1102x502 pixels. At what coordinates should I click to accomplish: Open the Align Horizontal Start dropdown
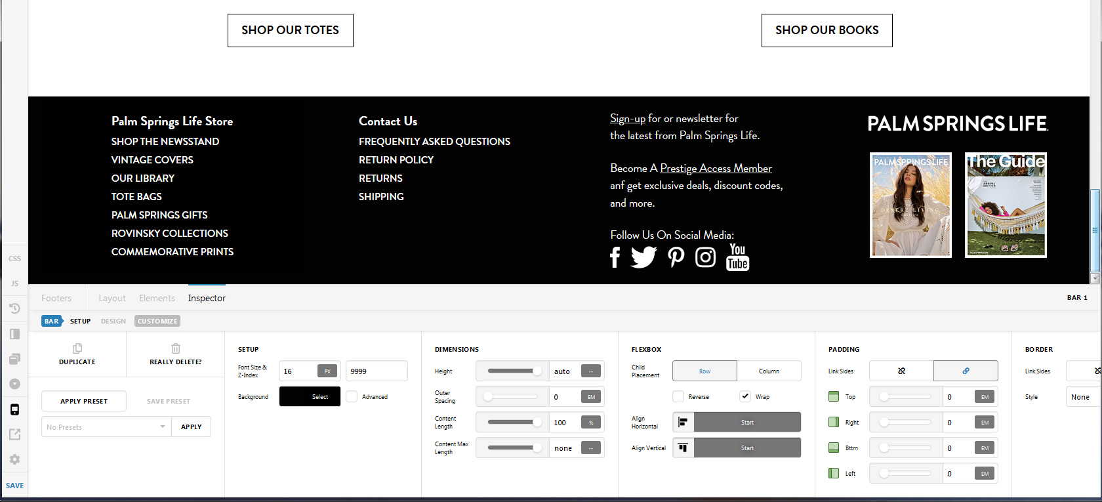747,422
